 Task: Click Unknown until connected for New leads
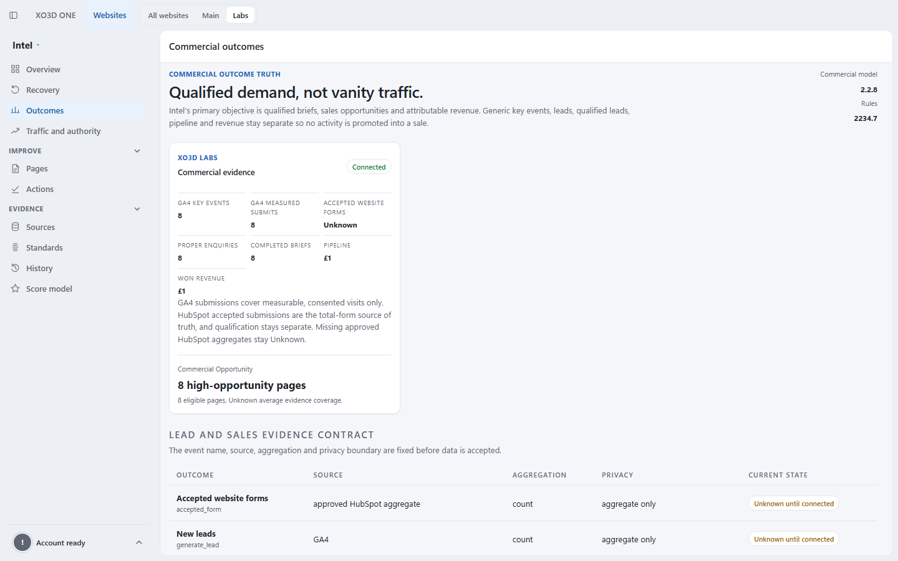click(x=794, y=539)
